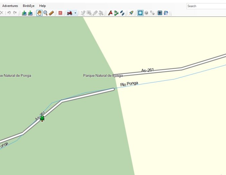Open the Track footprints tool
The height and width of the screenshot is (175, 226).
122,13
